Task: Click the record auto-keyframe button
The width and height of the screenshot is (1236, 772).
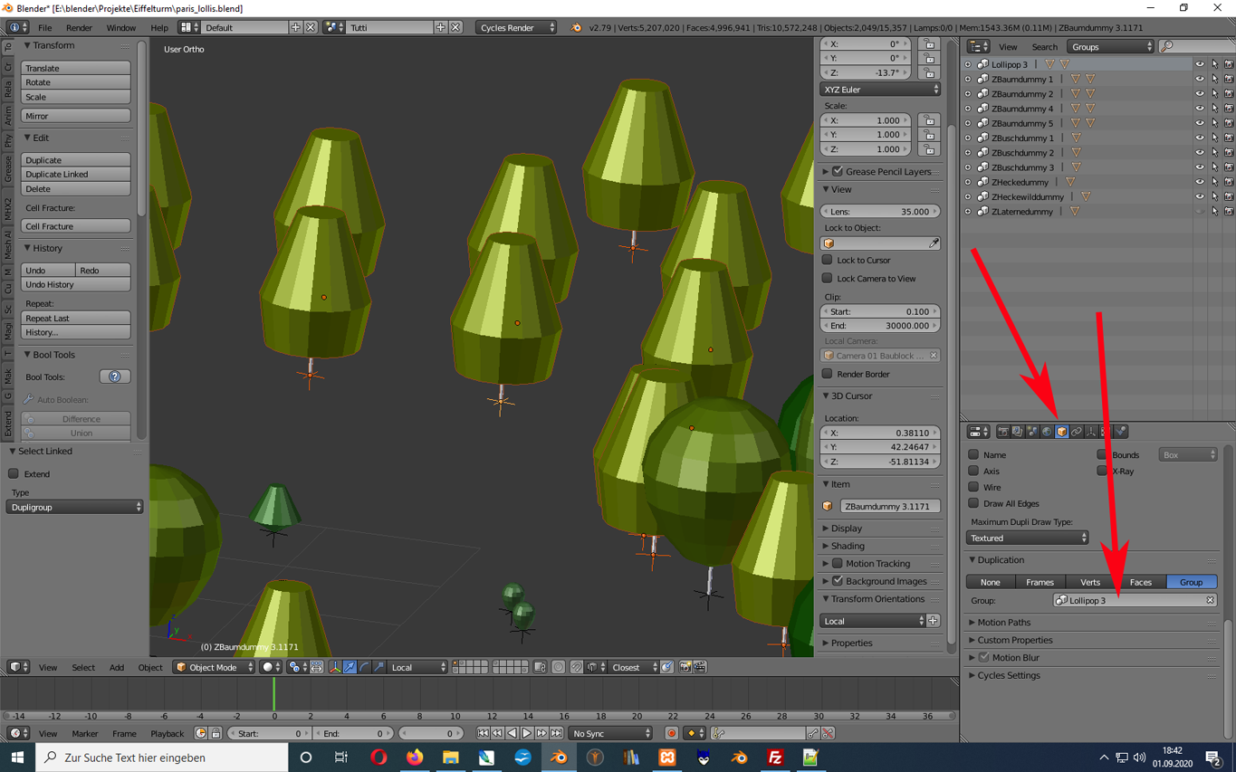Action: click(x=671, y=733)
